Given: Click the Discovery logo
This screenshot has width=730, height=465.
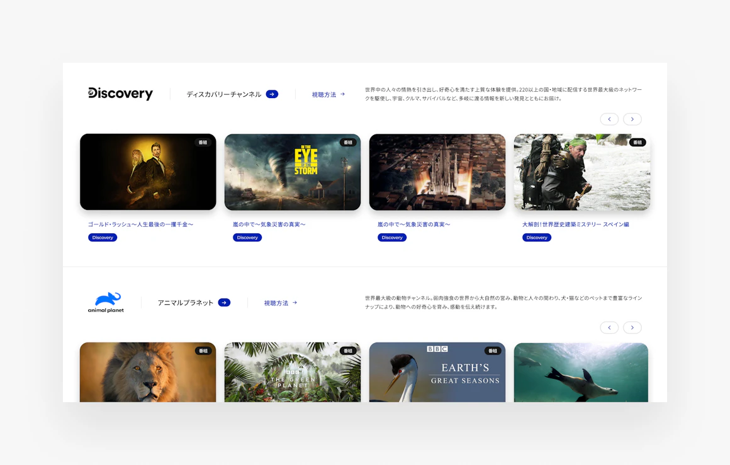Looking at the screenshot, I should coord(120,94).
